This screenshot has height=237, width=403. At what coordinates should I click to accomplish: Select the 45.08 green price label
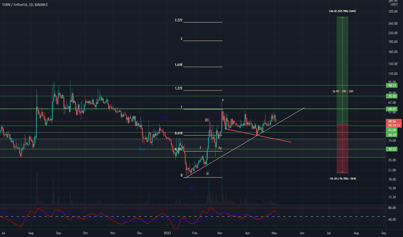(x=392, y=130)
